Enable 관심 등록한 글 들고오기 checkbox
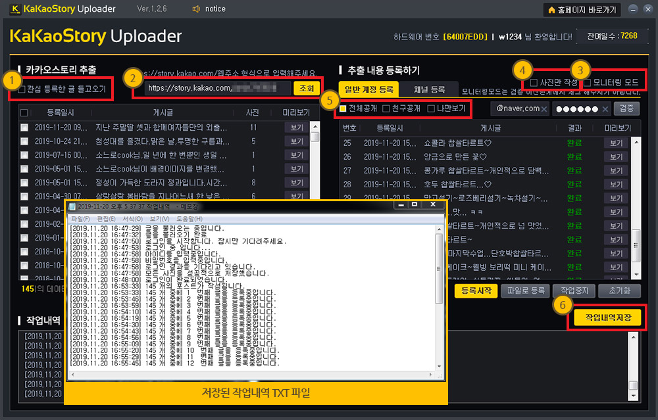The height and width of the screenshot is (420, 658). [23, 89]
